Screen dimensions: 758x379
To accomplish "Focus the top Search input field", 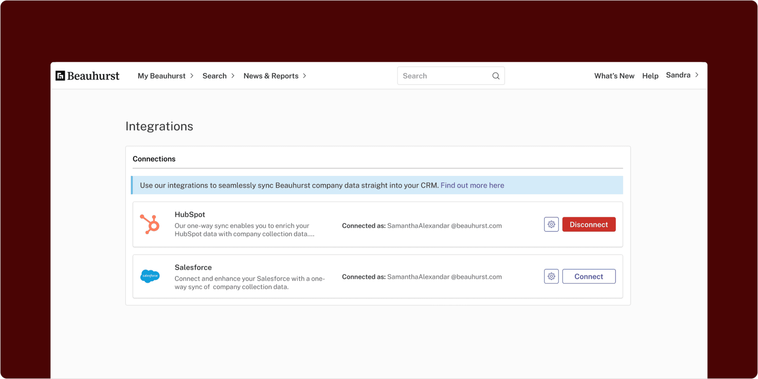I will tap(451, 76).
